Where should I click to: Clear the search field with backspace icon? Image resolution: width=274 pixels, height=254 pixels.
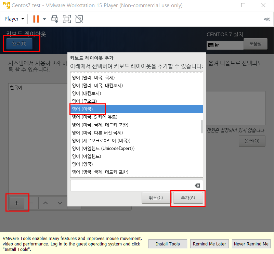coord(197,186)
